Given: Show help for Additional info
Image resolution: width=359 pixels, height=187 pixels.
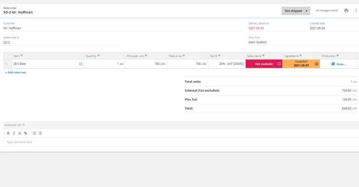Looking at the screenshot, I should point(24,125).
